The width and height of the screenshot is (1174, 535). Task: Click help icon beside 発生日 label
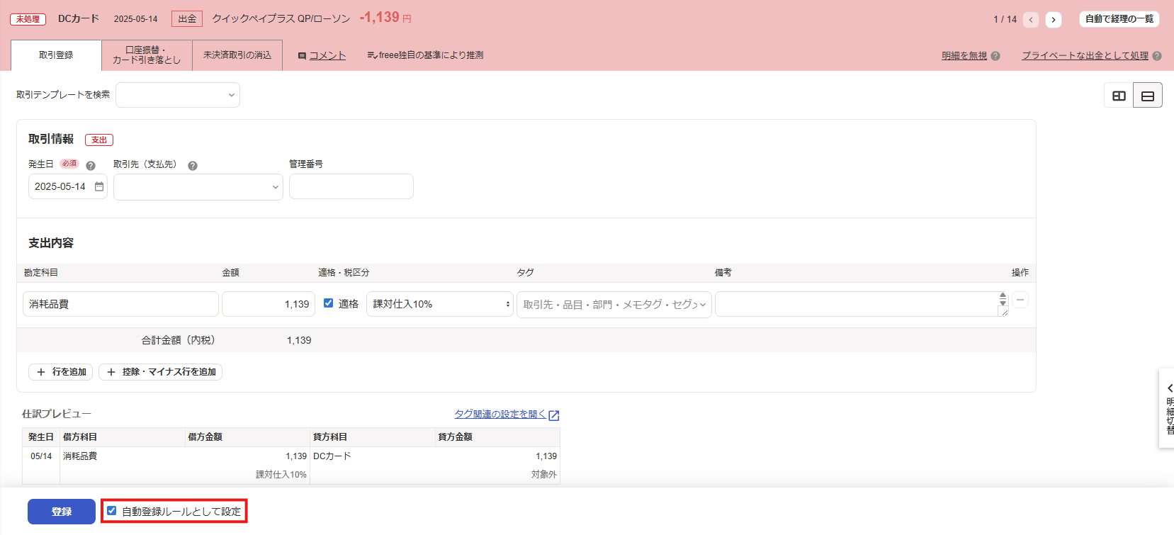91,166
